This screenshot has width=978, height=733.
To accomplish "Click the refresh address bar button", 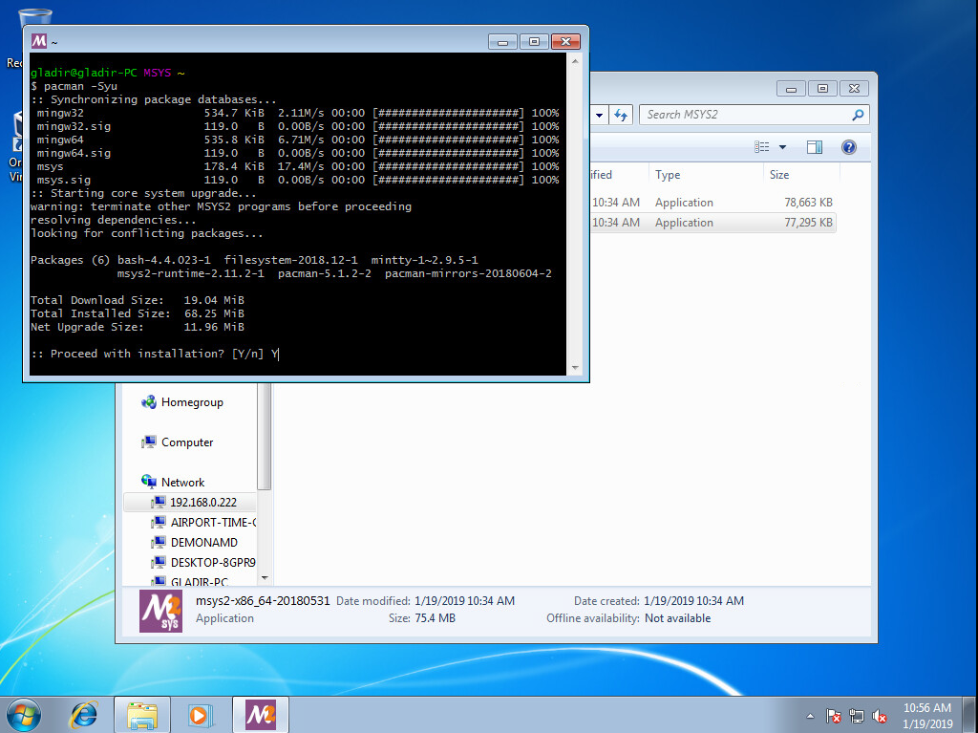I will click(x=622, y=115).
